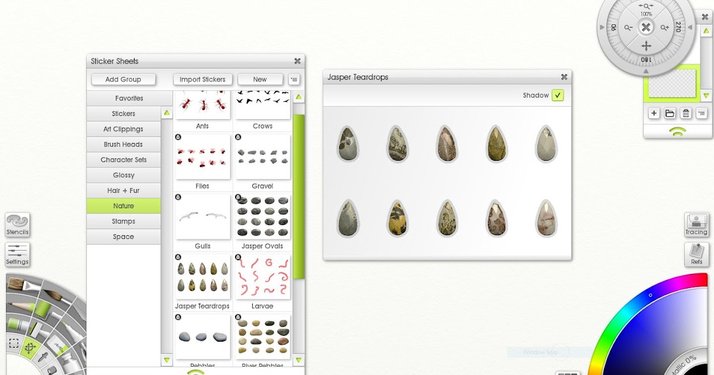Image resolution: width=714 pixels, height=375 pixels.
Task: Collapse layers panel using green arc
Action: coord(678,132)
